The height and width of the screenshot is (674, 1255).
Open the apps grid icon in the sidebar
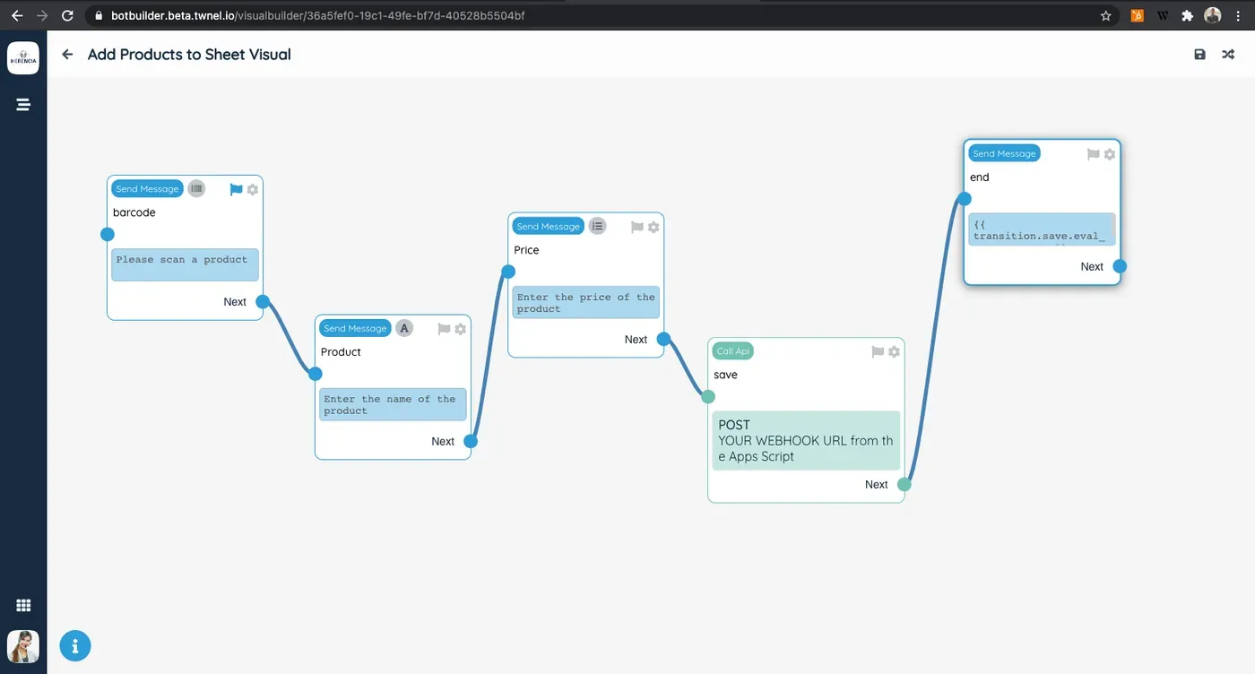click(x=23, y=606)
